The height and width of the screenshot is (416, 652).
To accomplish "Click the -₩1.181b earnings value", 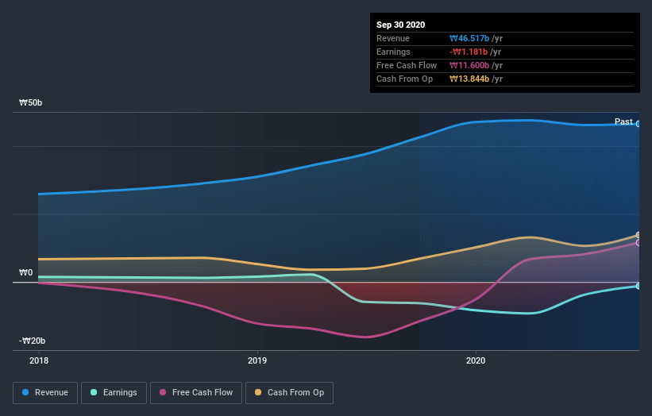I will pyautogui.click(x=469, y=52).
